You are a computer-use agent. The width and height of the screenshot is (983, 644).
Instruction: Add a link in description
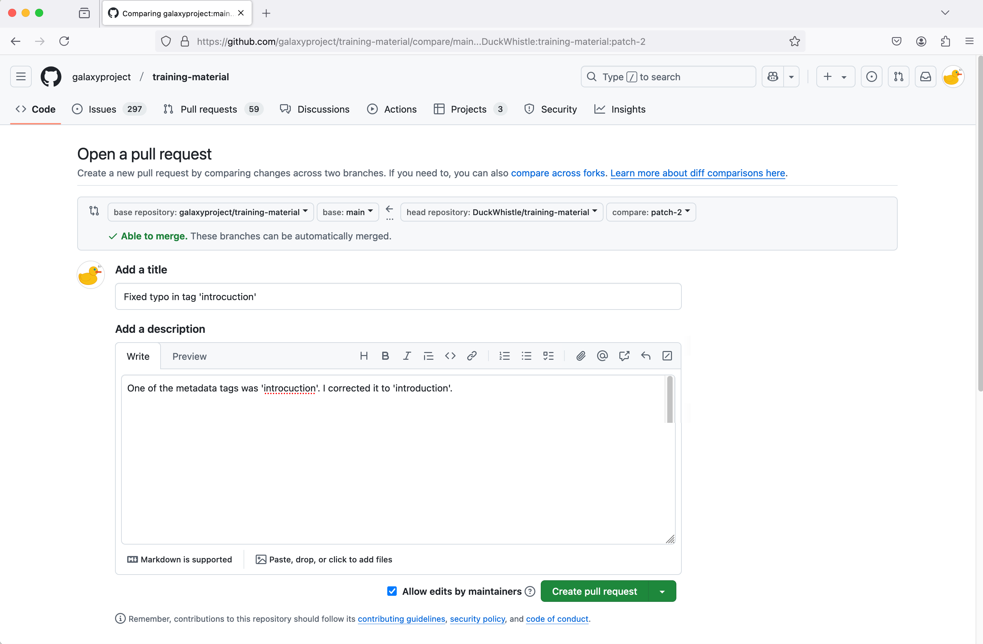(472, 356)
